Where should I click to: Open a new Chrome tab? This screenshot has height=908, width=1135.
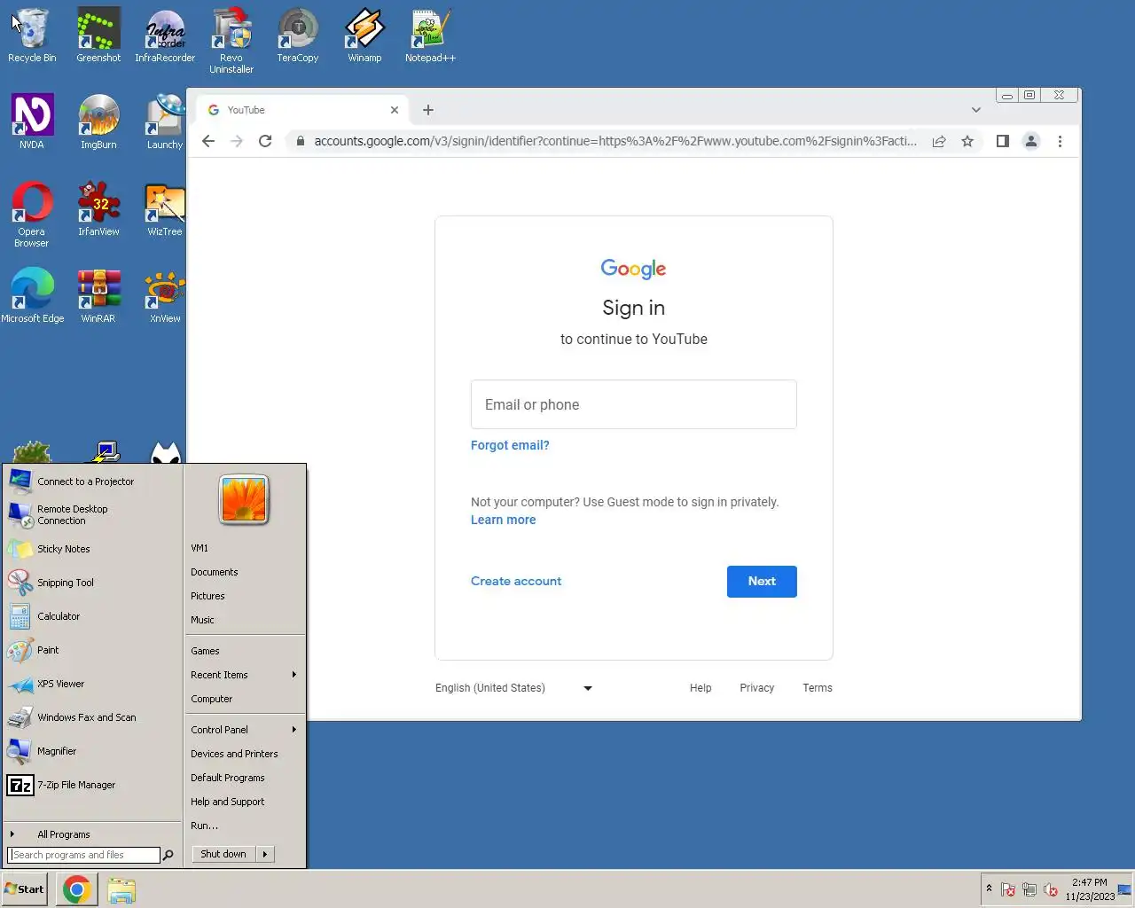click(428, 110)
